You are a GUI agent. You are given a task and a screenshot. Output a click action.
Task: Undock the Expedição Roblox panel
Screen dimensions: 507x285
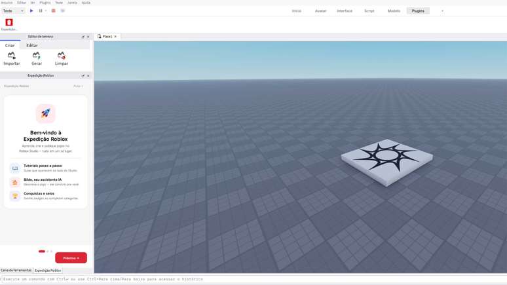coord(83,76)
